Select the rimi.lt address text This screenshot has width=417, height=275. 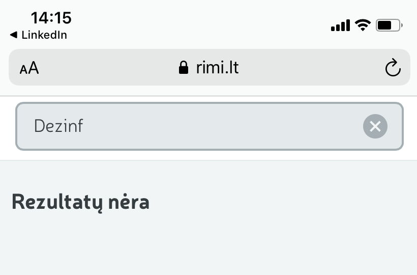pyautogui.click(x=217, y=67)
